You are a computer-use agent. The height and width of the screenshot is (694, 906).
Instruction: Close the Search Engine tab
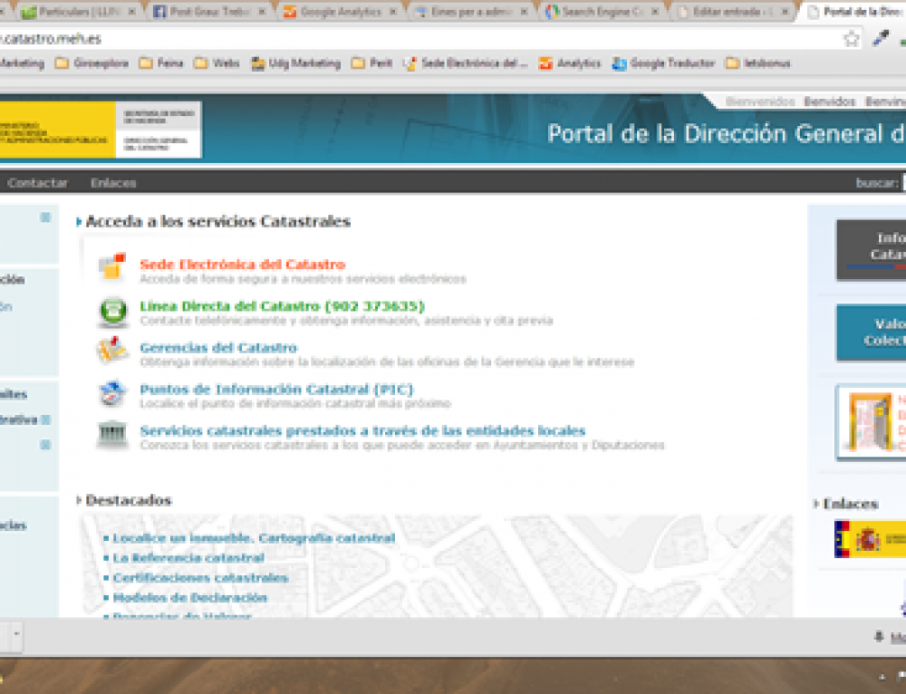click(x=655, y=12)
